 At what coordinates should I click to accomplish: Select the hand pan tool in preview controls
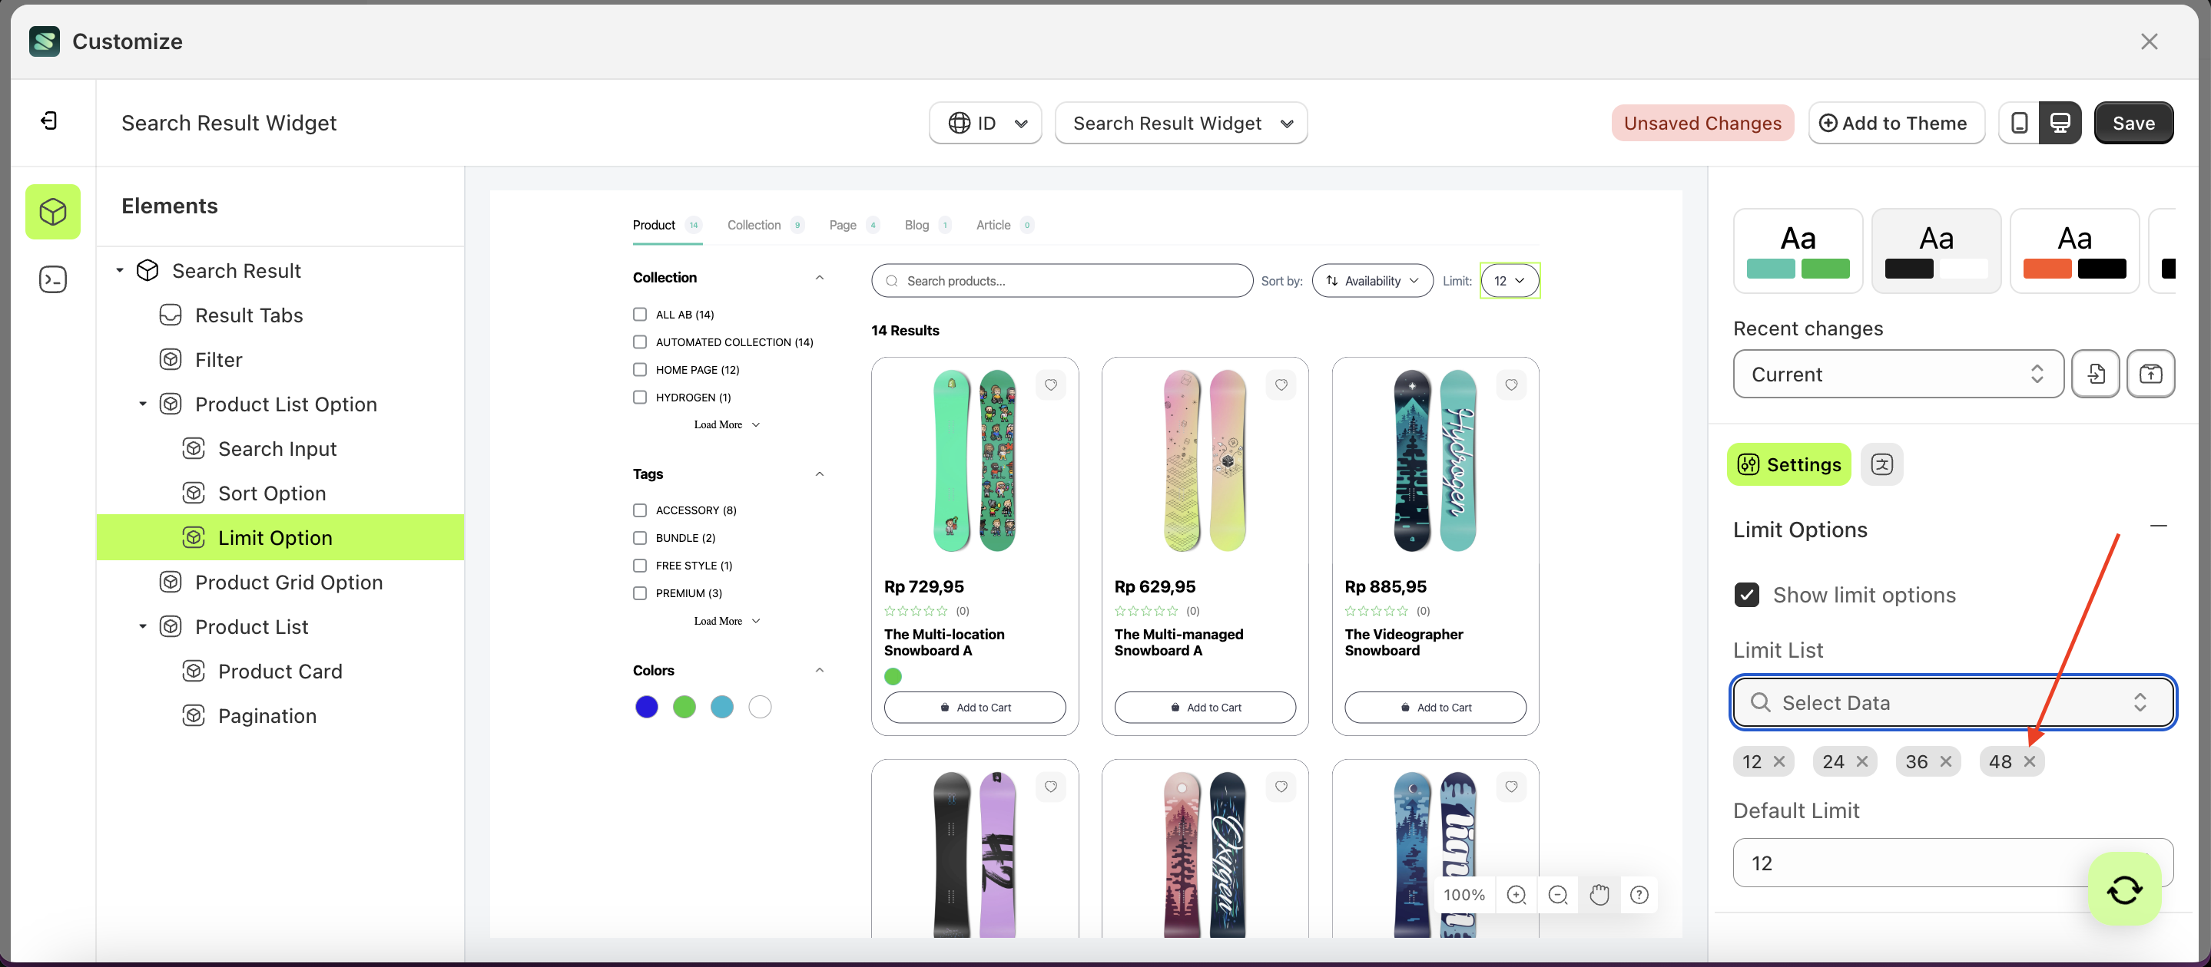pyautogui.click(x=1598, y=894)
